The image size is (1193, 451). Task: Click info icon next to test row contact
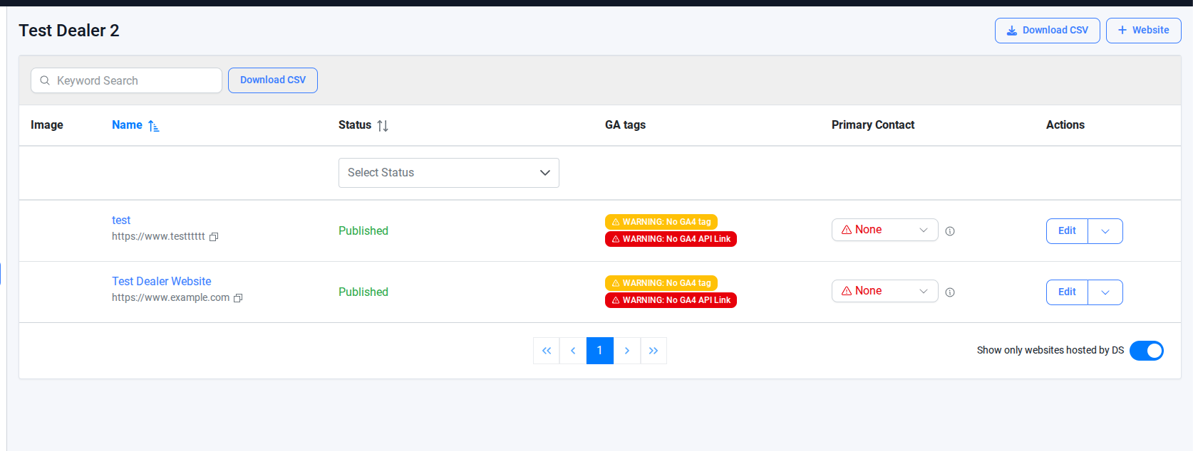pyautogui.click(x=950, y=231)
